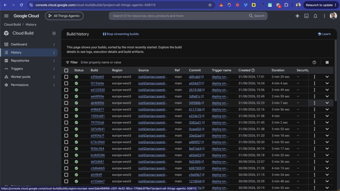
Task: Open build a122ebe7 link
Action: (x=97, y=181)
